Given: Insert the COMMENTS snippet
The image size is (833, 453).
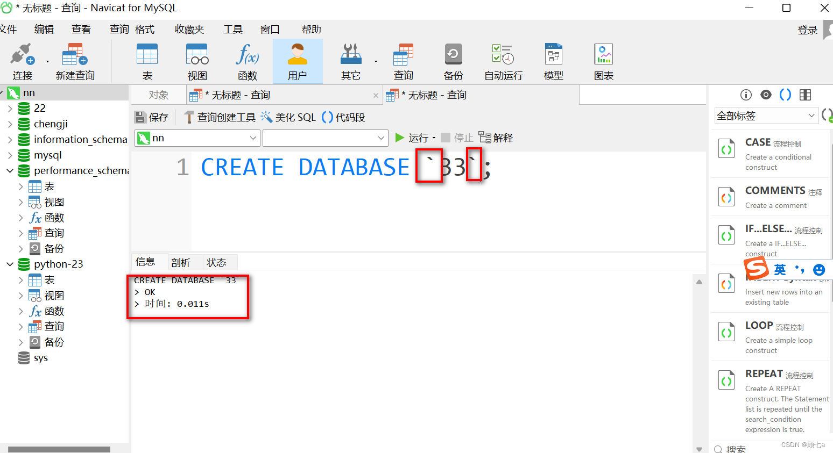Looking at the screenshot, I should click(x=771, y=197).
